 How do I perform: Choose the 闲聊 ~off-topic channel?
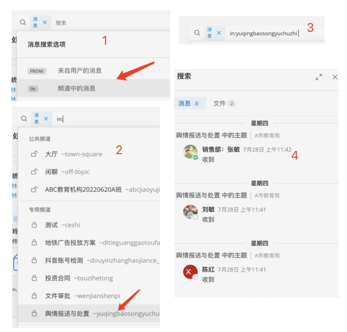(89, 172)
